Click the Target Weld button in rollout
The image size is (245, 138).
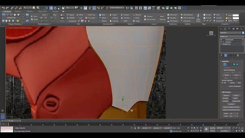coord(236,101)
